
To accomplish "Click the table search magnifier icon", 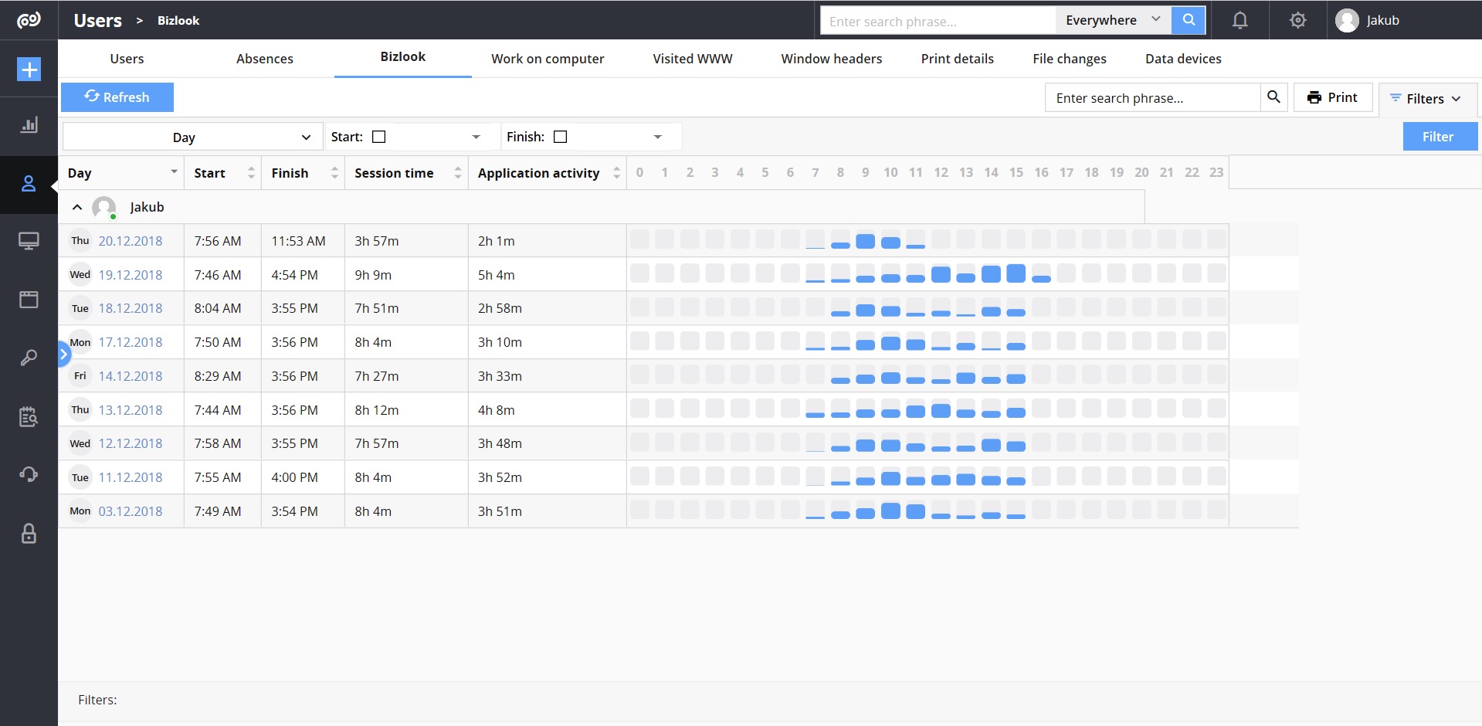I will (x=1273, y=97).
